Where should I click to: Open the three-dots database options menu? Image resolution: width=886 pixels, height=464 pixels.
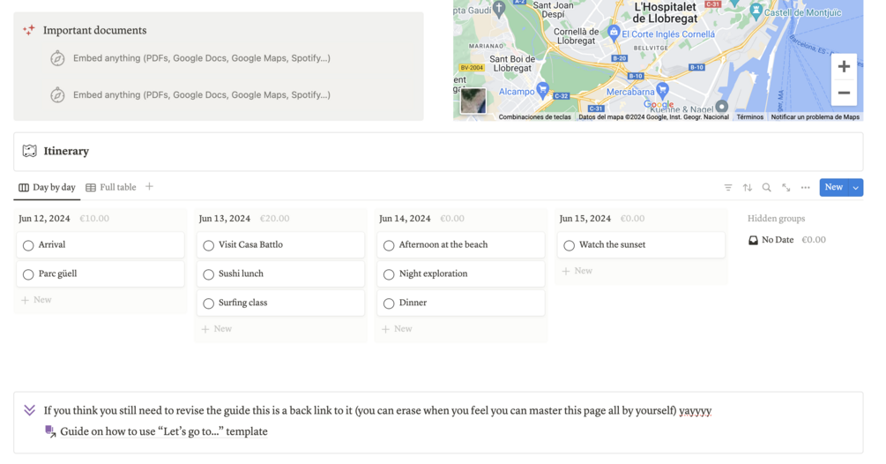806,188
